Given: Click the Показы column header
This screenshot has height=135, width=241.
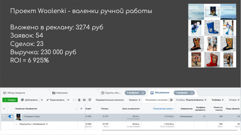Looking at the screenshot, I should tap(105, 109).
